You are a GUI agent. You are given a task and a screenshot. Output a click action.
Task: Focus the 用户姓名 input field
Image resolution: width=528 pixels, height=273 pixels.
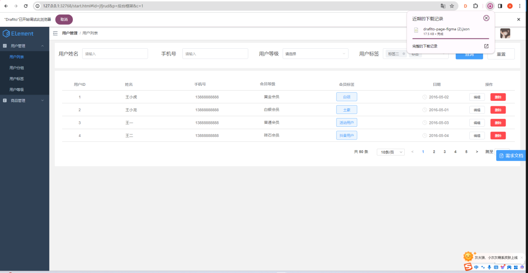pyautogui.click(x=115, y=54)
